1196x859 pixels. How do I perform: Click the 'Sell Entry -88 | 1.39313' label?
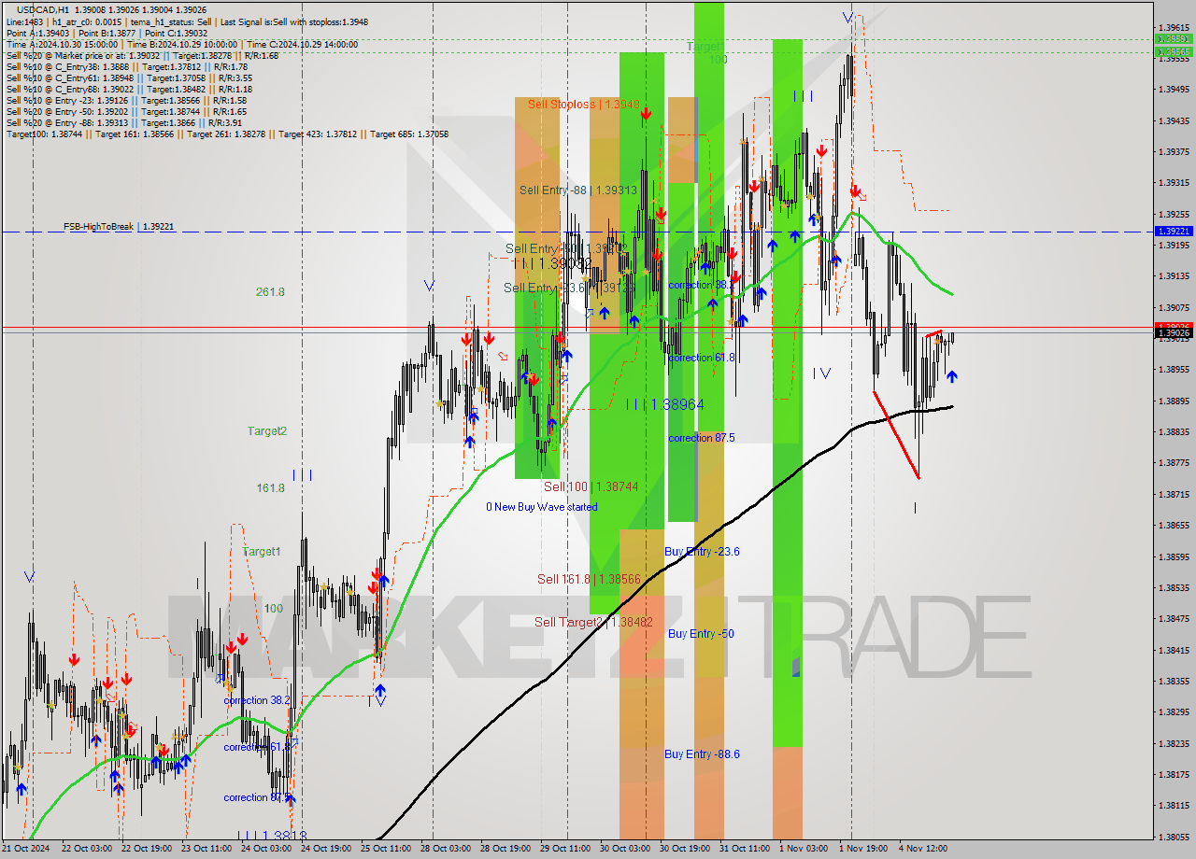tap(577, 190)
